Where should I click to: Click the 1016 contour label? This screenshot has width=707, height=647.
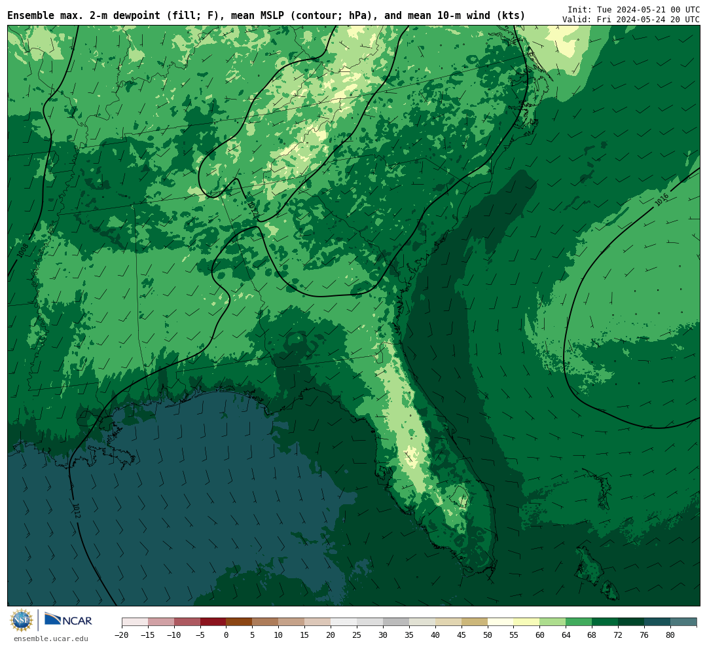pos(661,200)
